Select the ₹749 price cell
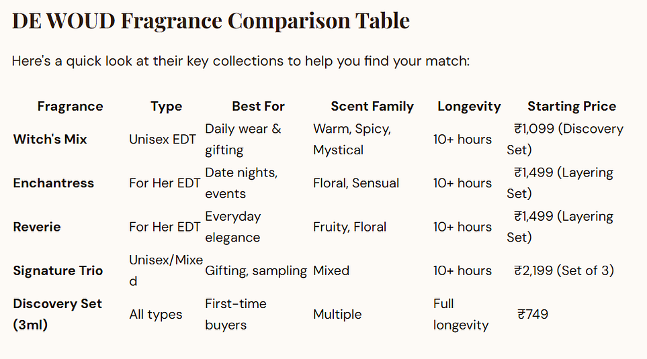The image size is (647, 359). point(533,314)
